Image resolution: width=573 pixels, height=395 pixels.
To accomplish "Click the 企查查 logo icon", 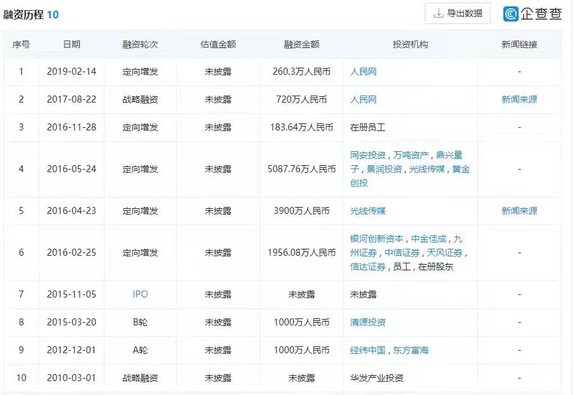I will (x=510, y=14).
